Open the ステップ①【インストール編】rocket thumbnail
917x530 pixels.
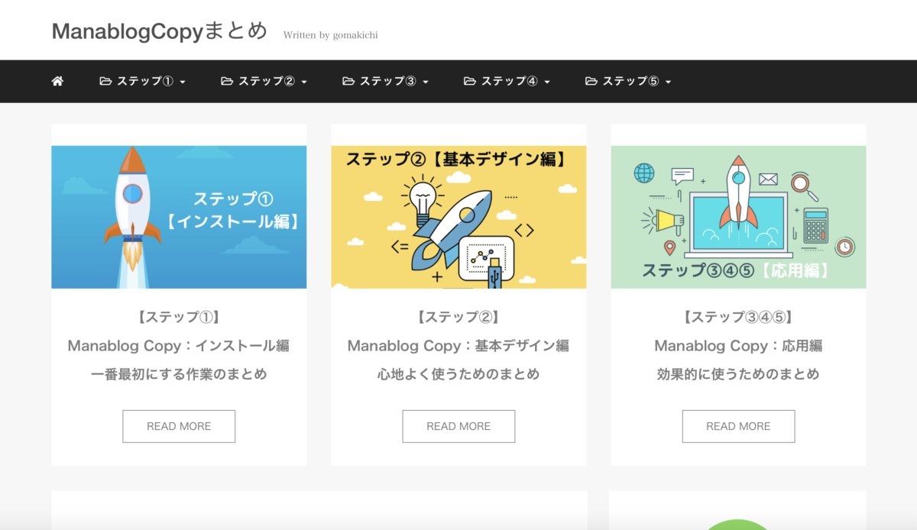pyautogui.click(x=179, y=217)
